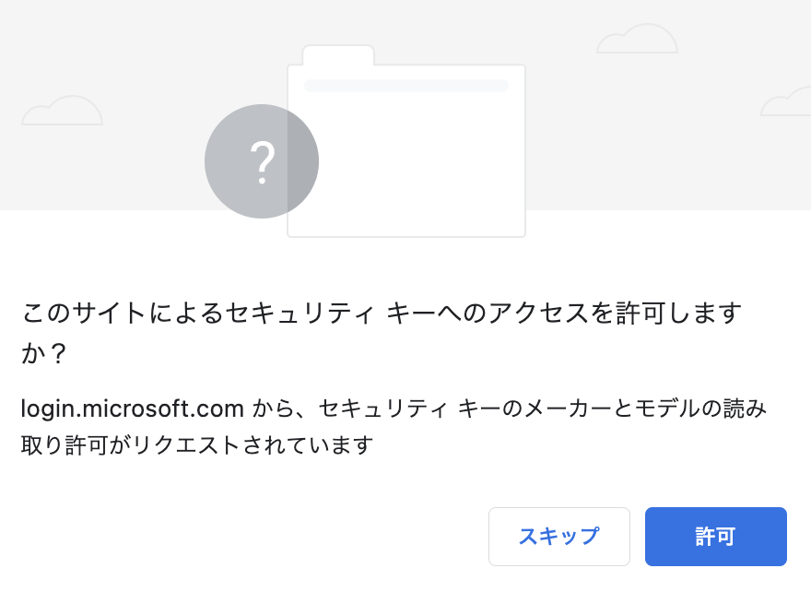811x592 pixels.
Task: Click the address bar in the illustration
Action: point(405,86)
